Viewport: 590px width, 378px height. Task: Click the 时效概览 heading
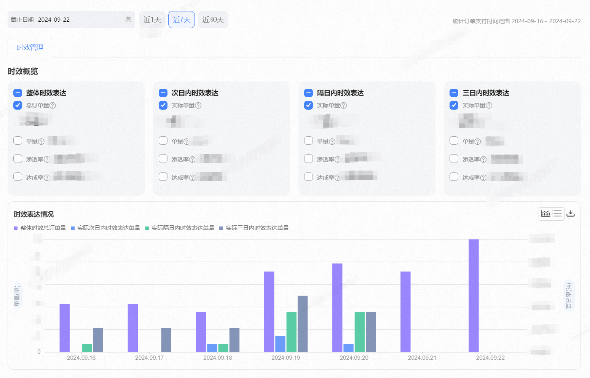point(23,72)
